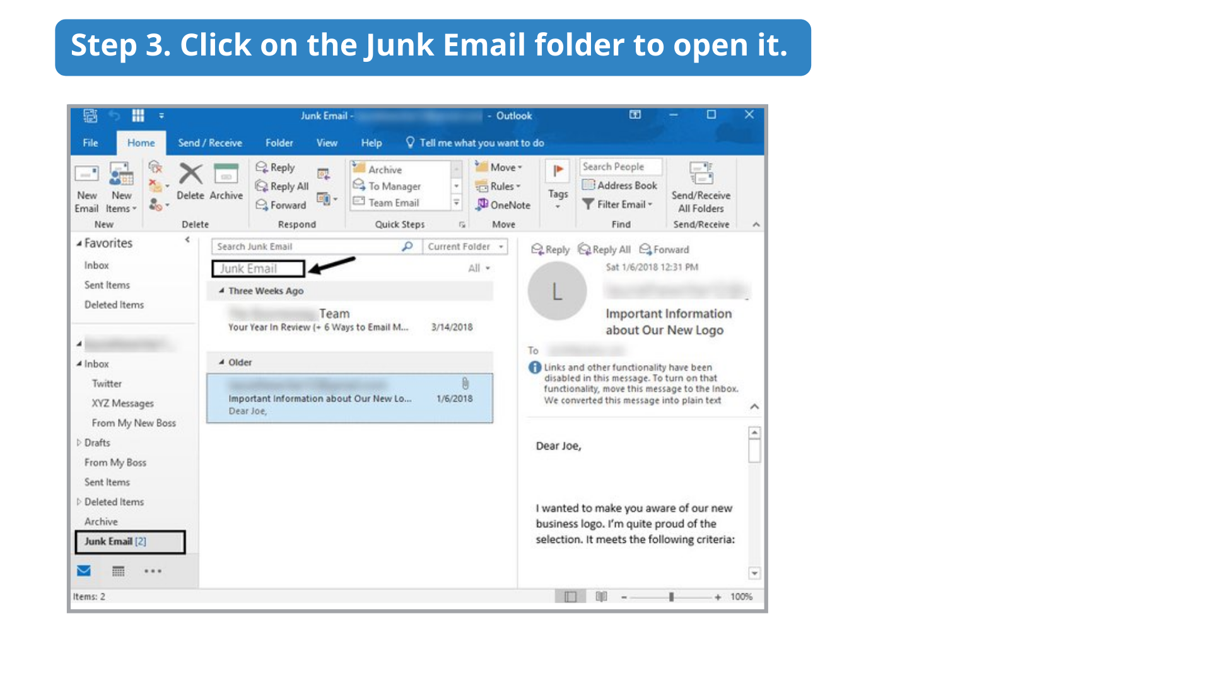Send message to OneNote
1211x681 pixels.
(503, 205)
